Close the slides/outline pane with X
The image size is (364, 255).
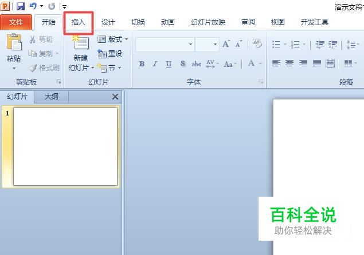pos(115,97)
